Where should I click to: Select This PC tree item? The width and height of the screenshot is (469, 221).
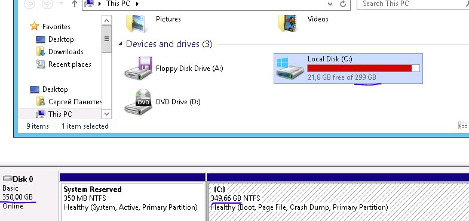pyautogui.click(x=60, y=114)
